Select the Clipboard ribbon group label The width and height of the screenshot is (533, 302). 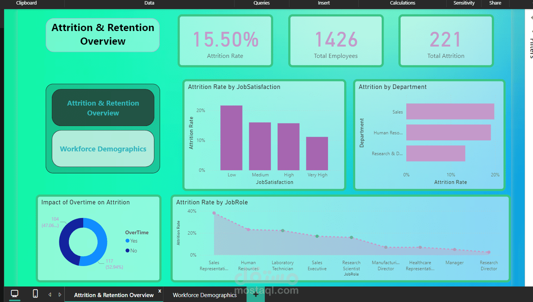coord(26,3)
